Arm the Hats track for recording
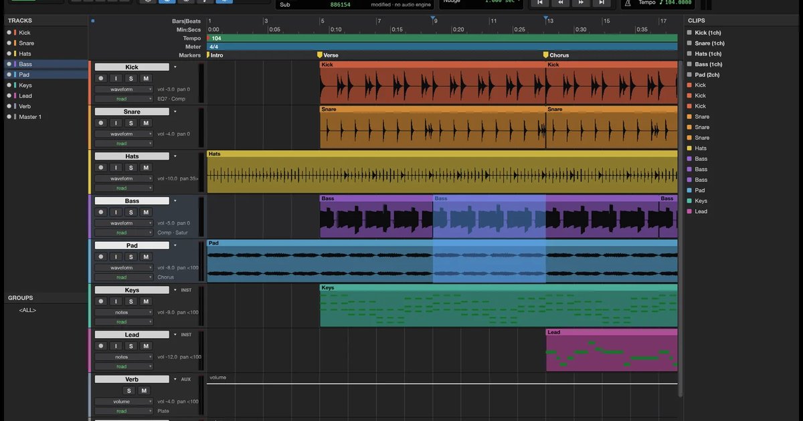 coord(101,168)
